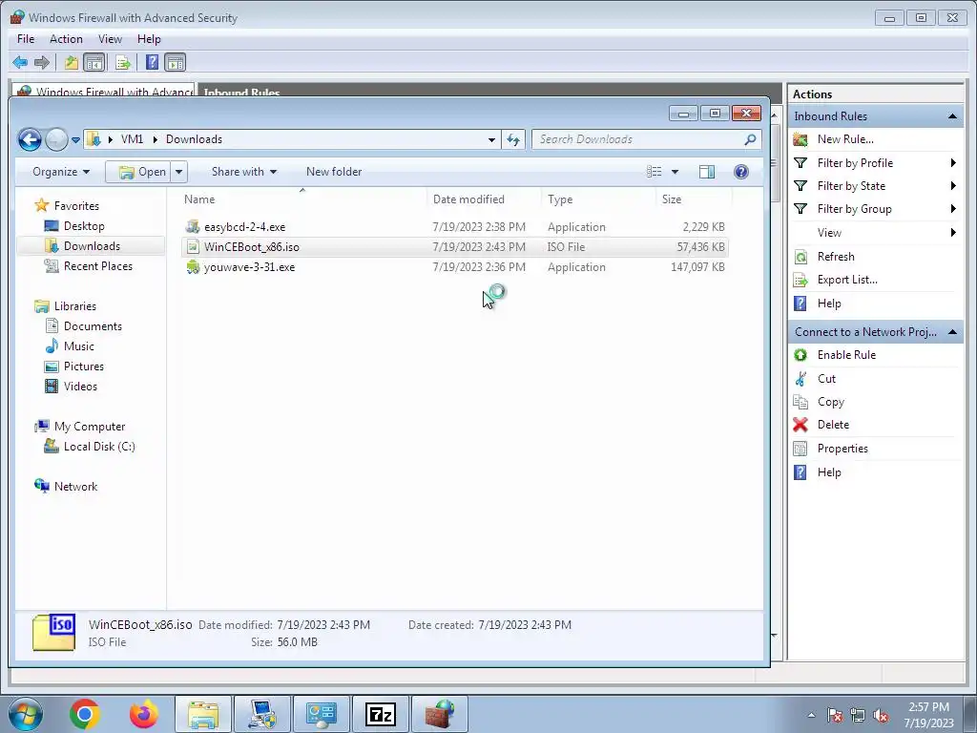Viewport: 977px width, 733px height.
Task: Toggle Show/Hide Action Pane toolbar icon
Action: (x=176, y=62)
